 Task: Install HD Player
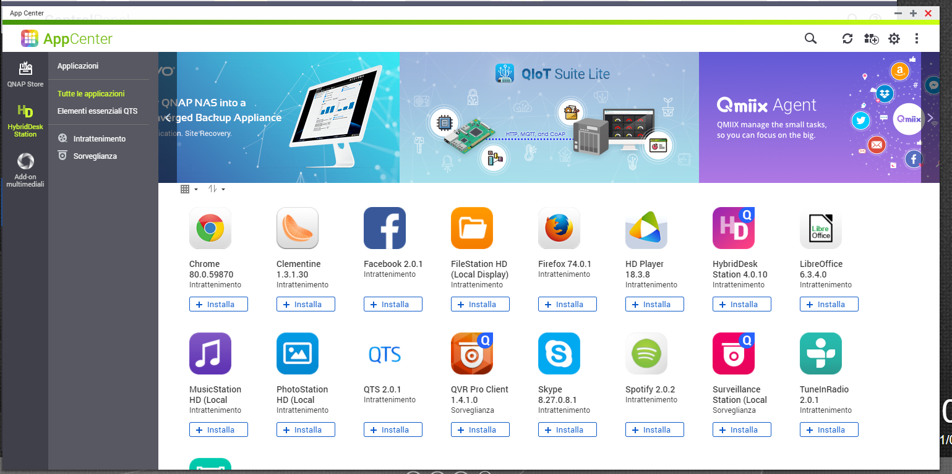(654, 304)
